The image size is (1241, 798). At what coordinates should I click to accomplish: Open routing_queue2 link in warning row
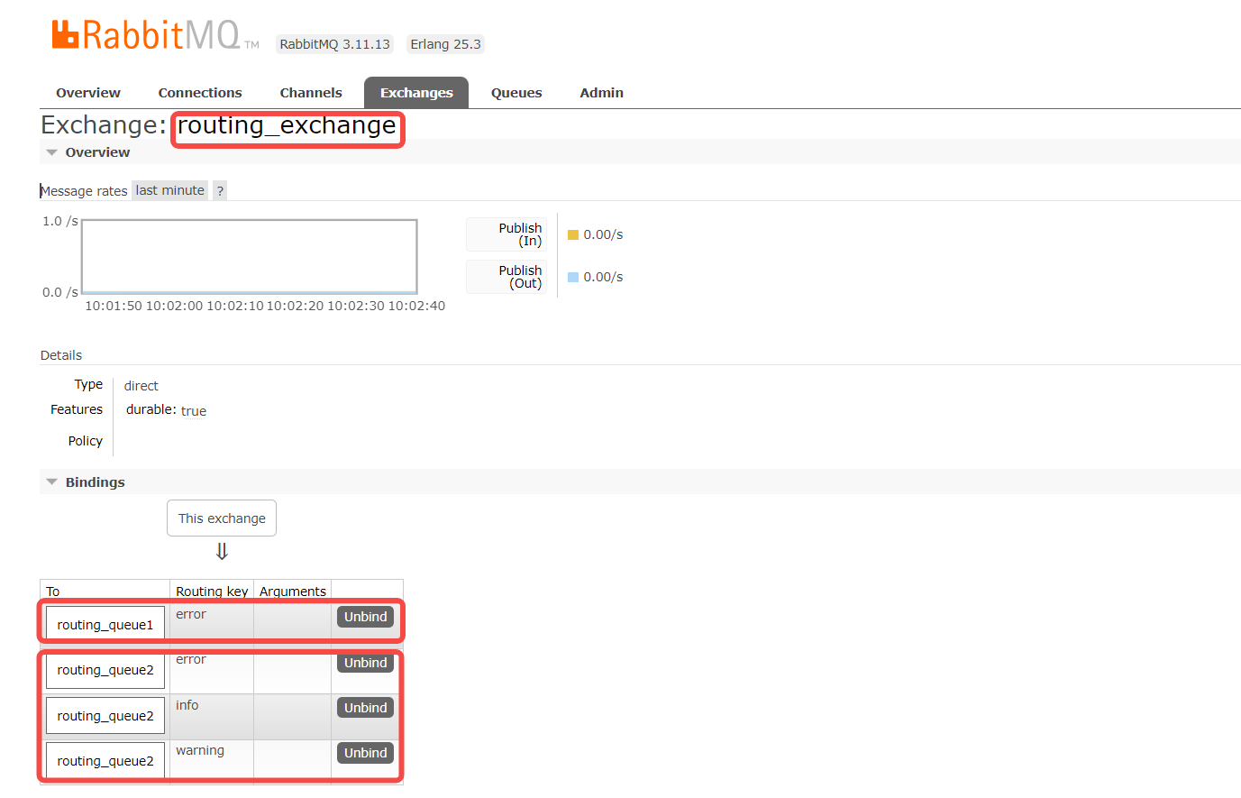pos(105,761)
